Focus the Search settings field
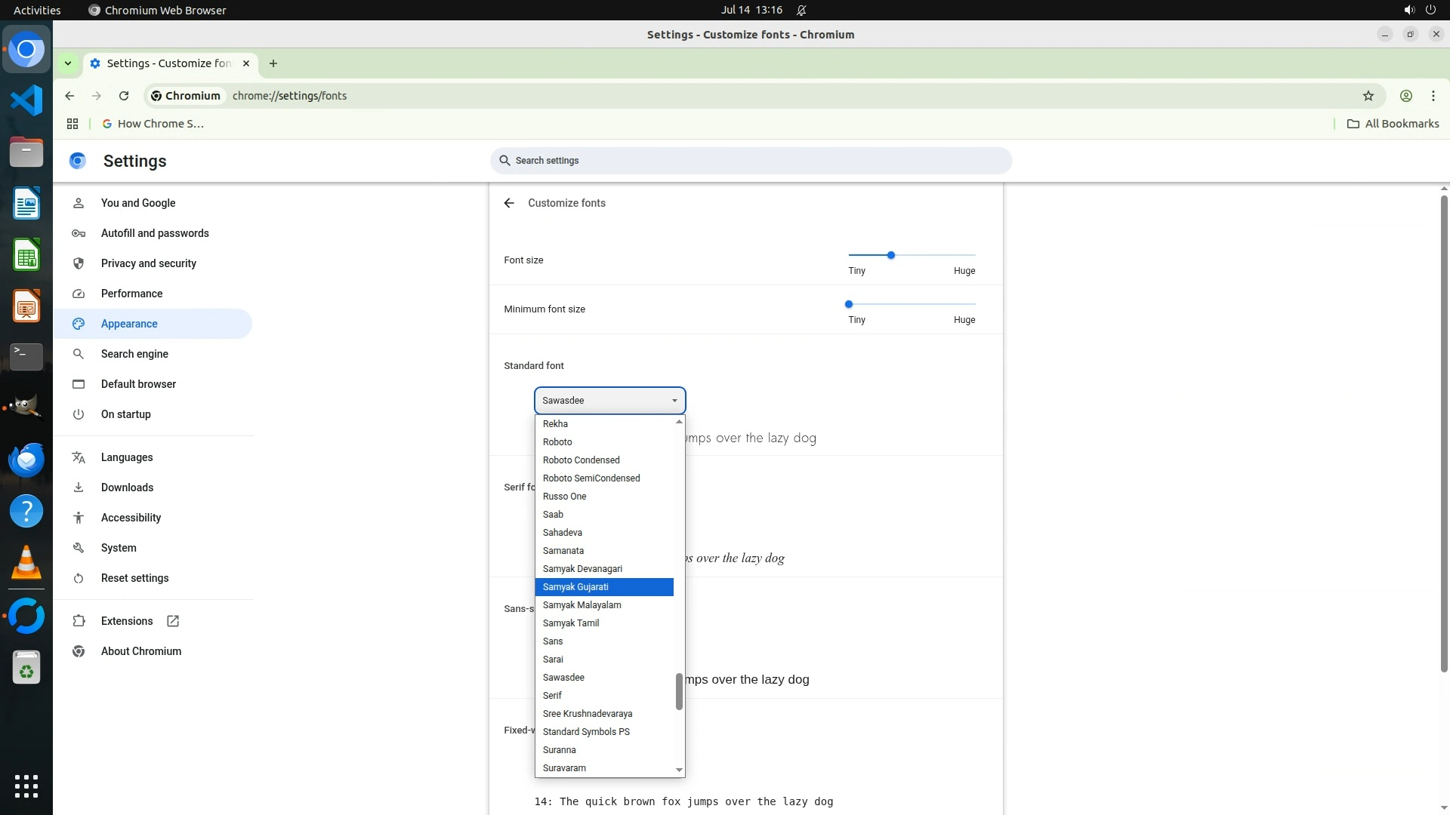 (x=750, y=161)
